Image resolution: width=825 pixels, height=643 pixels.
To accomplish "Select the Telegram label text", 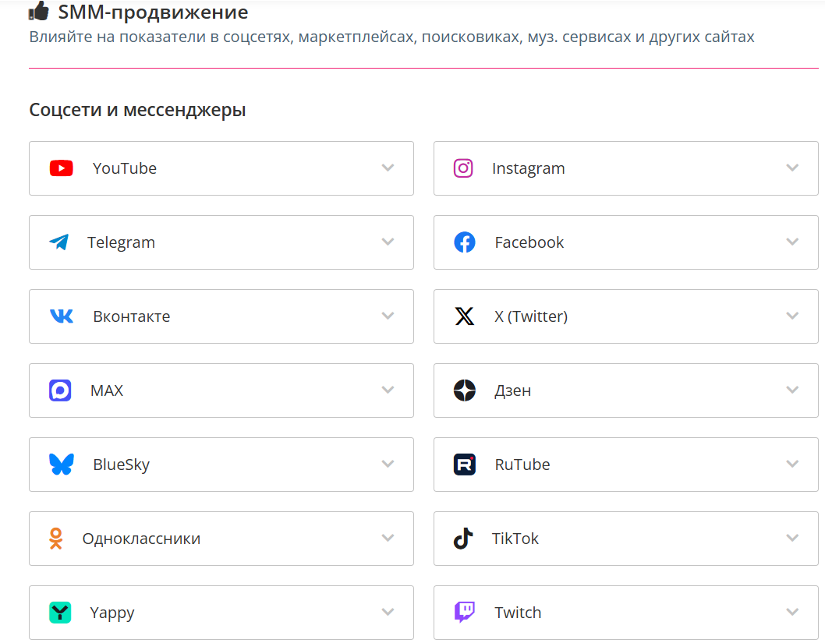I will [121, 242].
